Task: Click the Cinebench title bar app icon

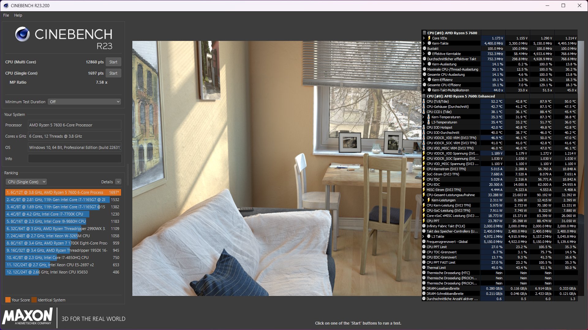Action: (6, 5)
